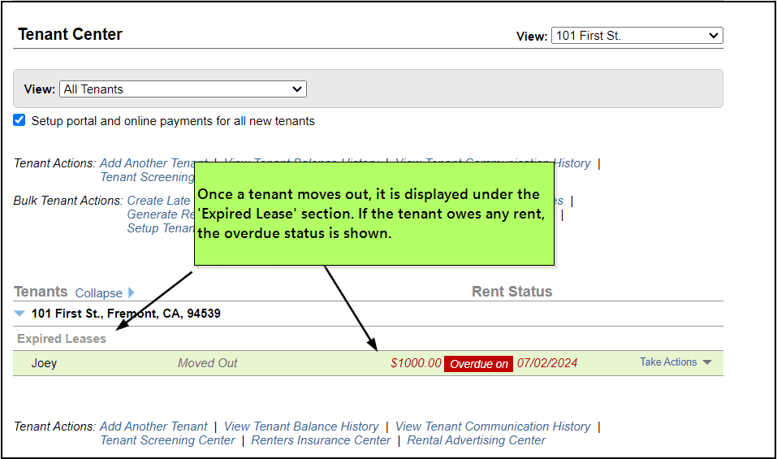Click the Take Actions down-arrow icon
This screenshot has height=459, width=777.
point(707,363)
